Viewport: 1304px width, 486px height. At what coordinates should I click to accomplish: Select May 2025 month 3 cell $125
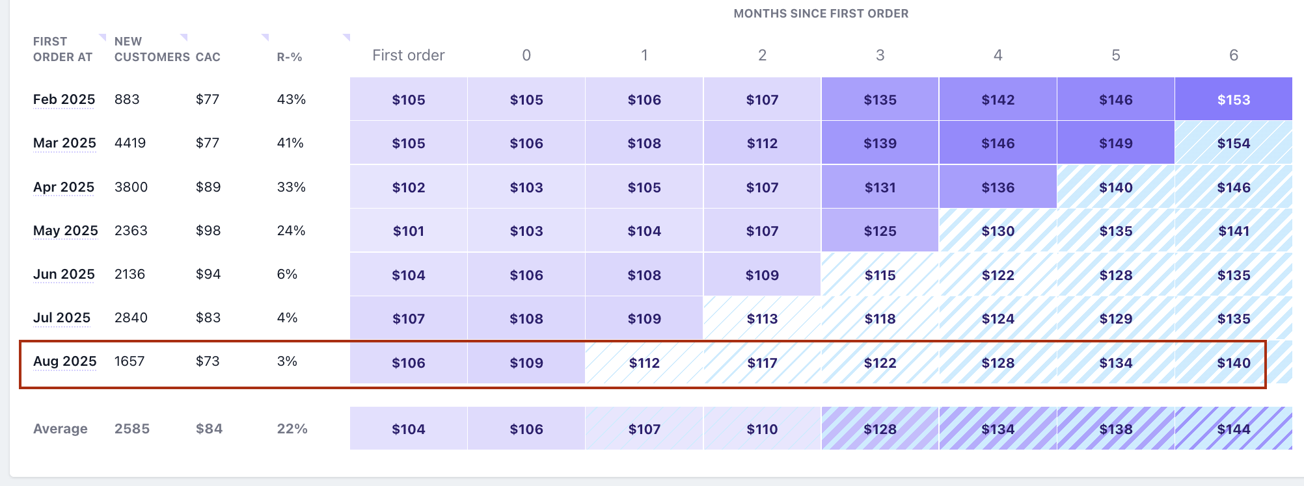[880, 231]
